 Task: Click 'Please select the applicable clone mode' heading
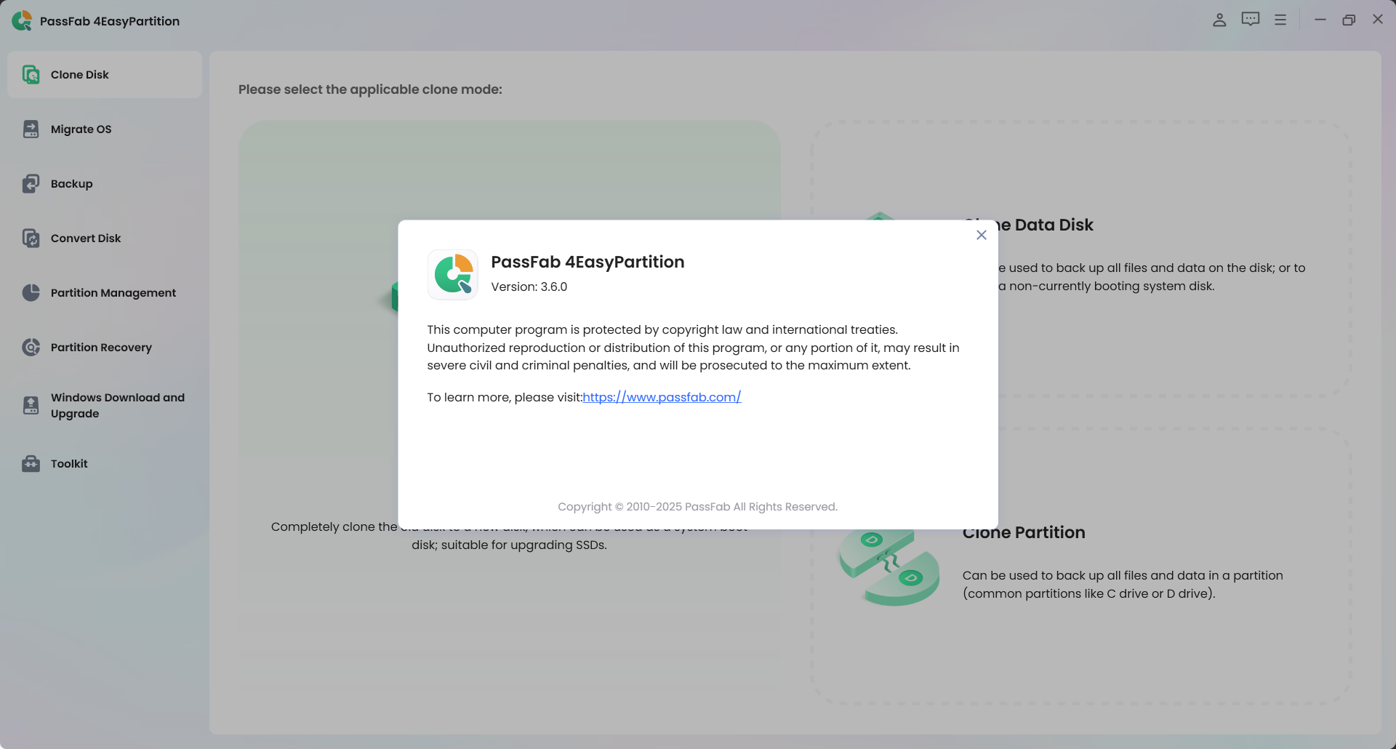370,89
